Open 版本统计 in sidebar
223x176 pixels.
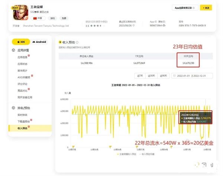(22, 71)
